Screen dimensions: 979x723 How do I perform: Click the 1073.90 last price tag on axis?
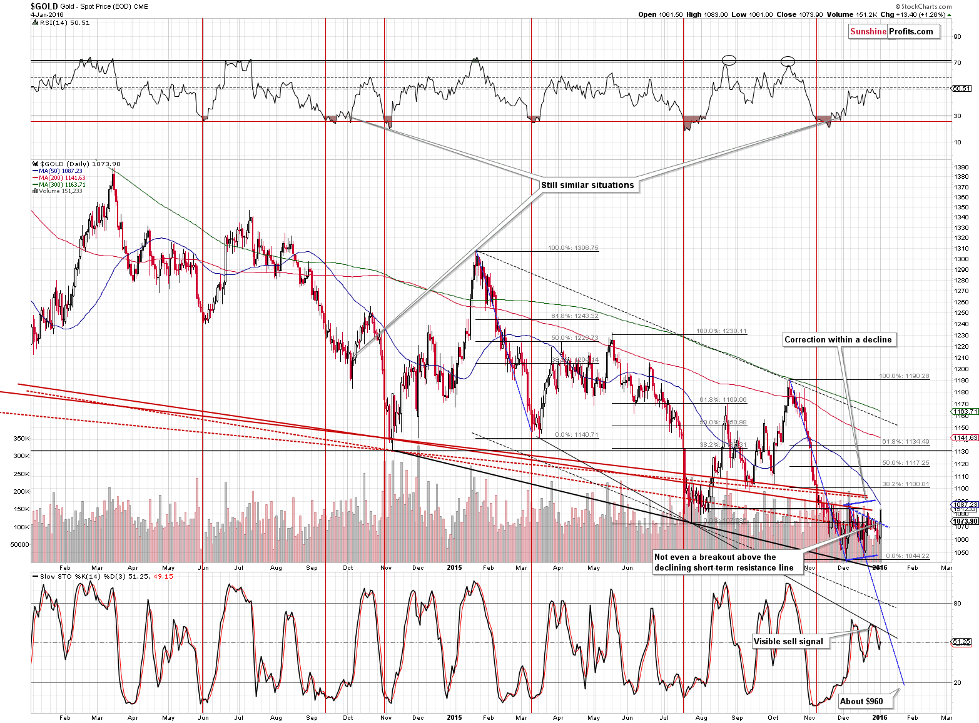[965, 521]
